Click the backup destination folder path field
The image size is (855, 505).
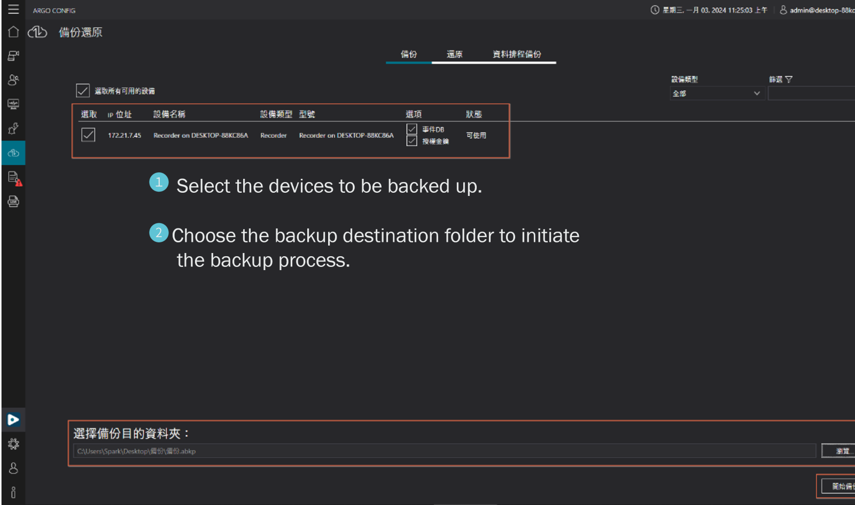tap(444, 451)
